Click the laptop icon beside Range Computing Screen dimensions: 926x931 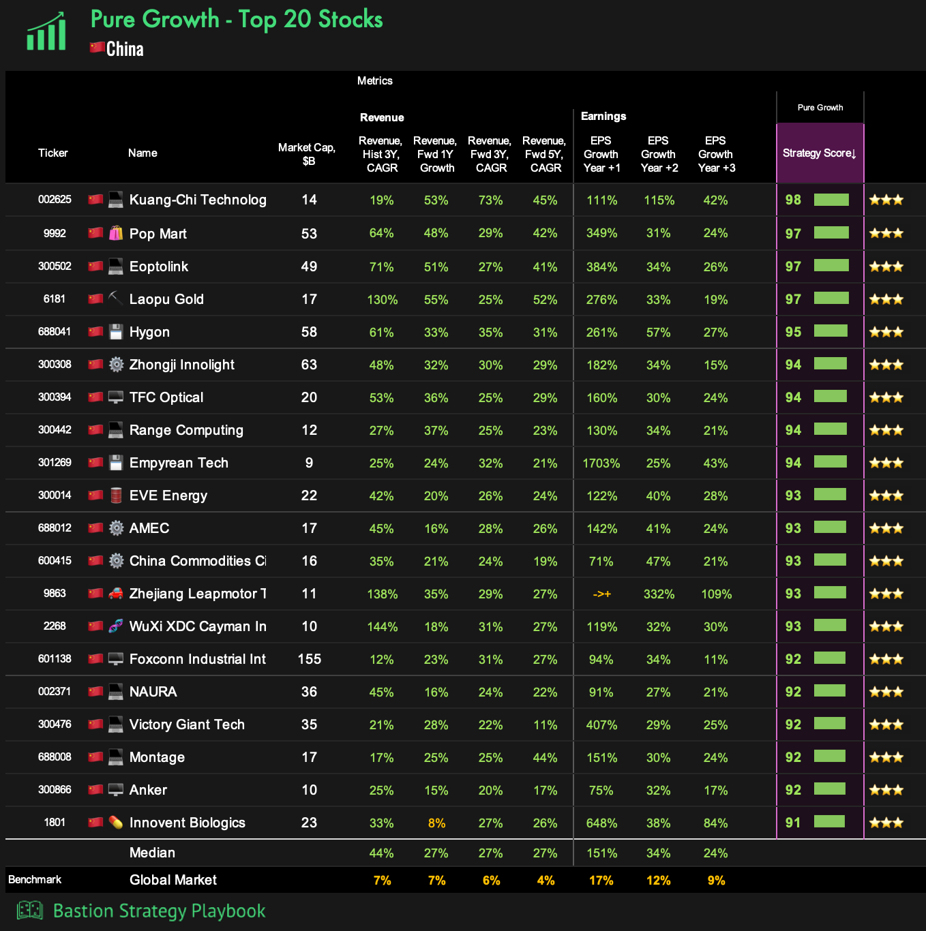(x=116, y=429)
